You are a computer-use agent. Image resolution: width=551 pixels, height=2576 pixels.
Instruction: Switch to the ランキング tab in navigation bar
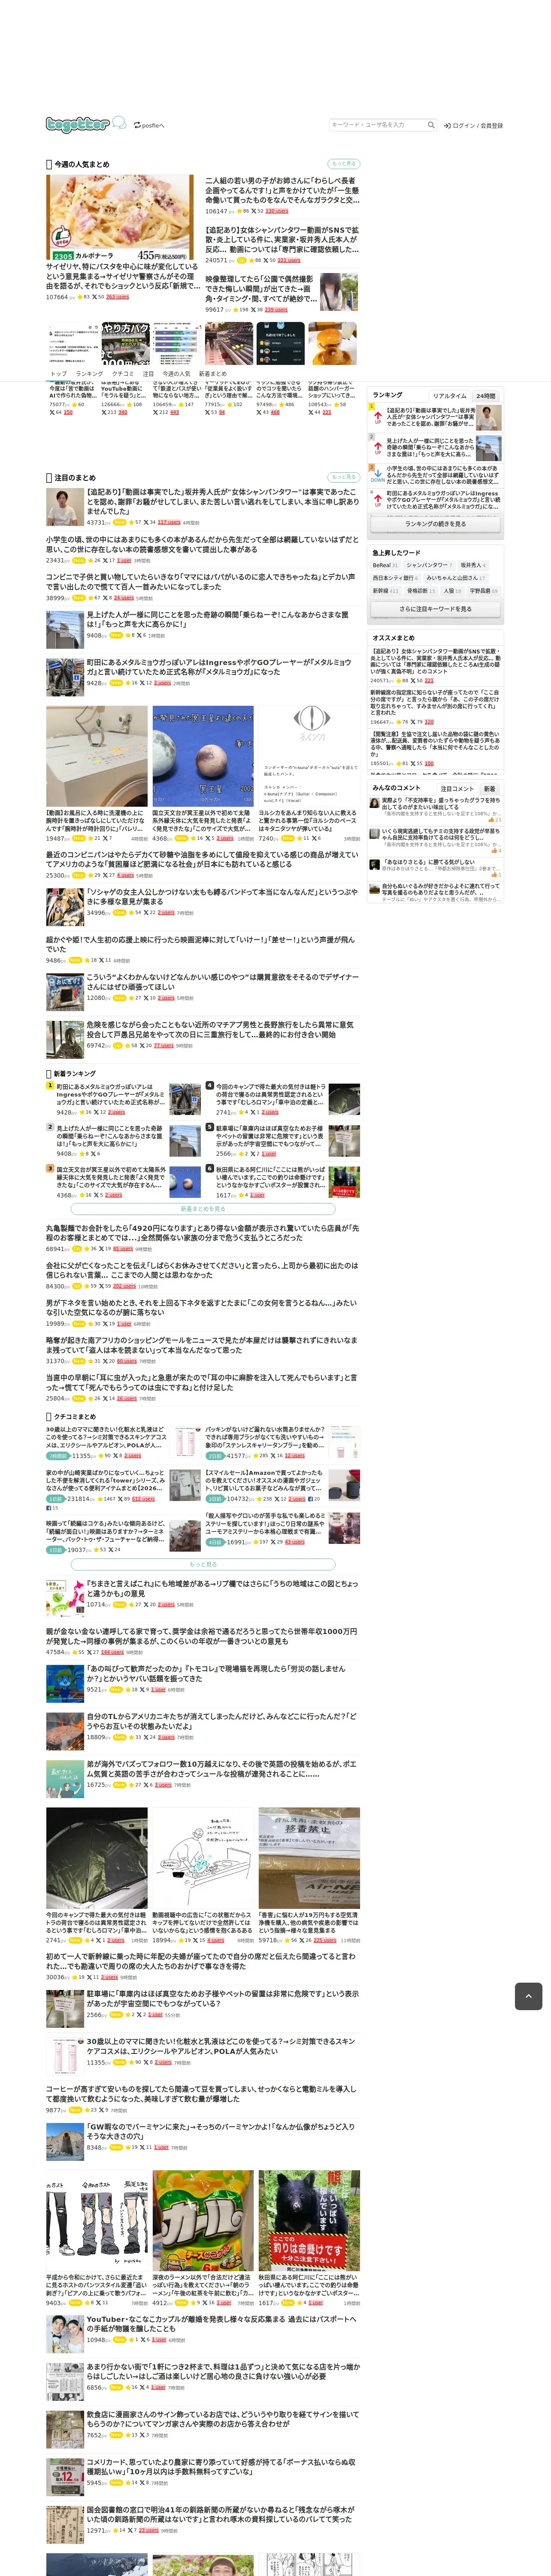(x=89, y=374)
